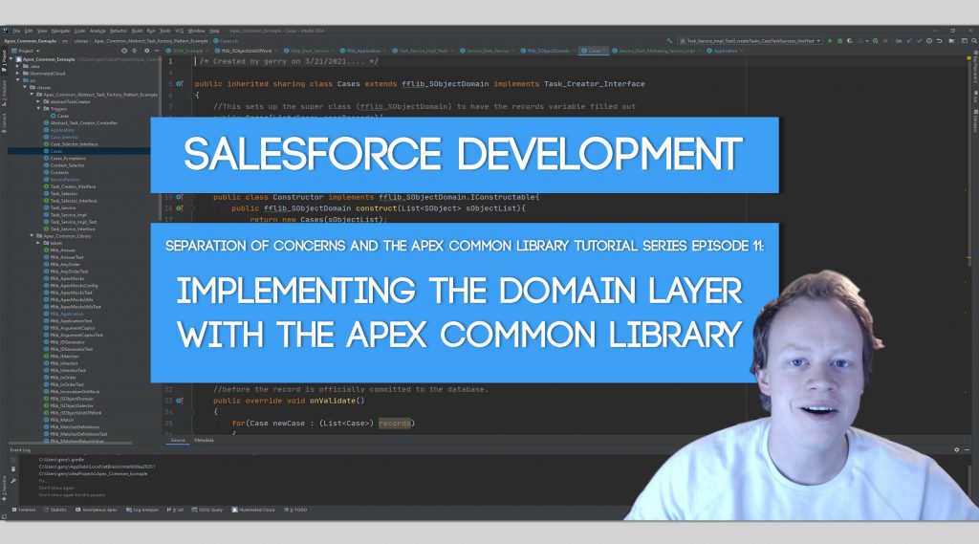
Task: Click the Project panel locate target icon
Action: coord(124,51)
